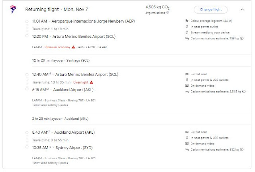This screenshot has width=255, height=172.
Task: Click info icon beside 138 kg emissions estimate
Action: point(241,38)
